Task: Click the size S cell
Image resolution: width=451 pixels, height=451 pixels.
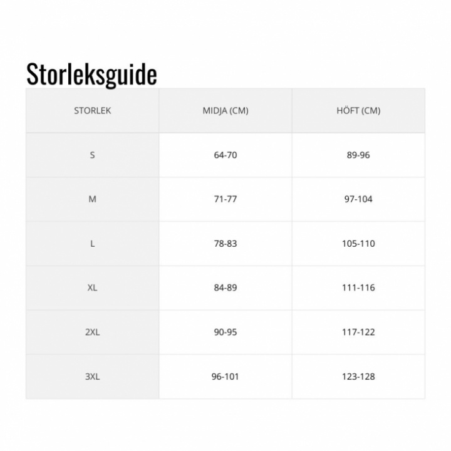Action: point(92,155)
